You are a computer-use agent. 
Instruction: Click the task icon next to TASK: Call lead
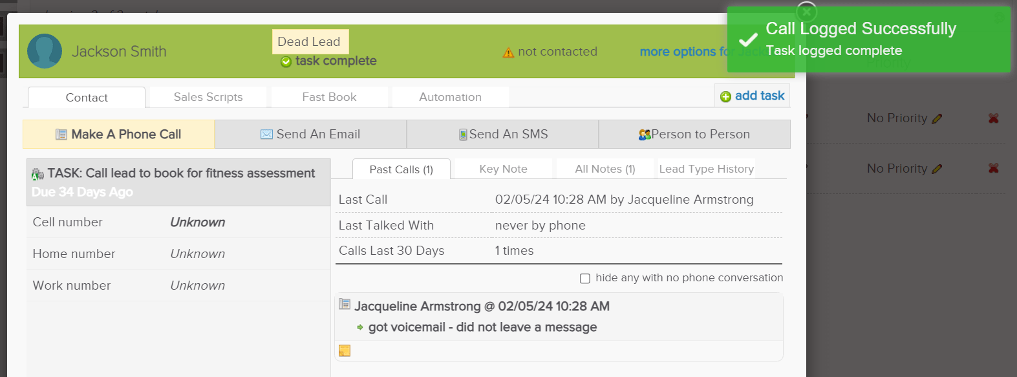tap(38, 174)
